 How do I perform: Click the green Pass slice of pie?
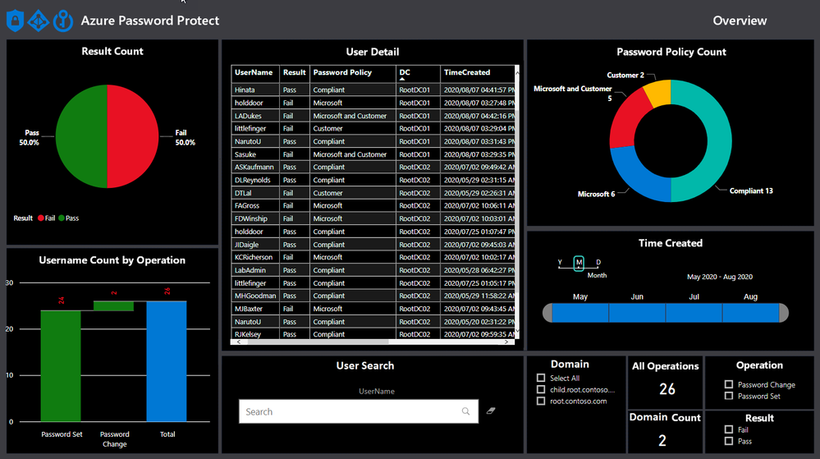pos(81,136)
